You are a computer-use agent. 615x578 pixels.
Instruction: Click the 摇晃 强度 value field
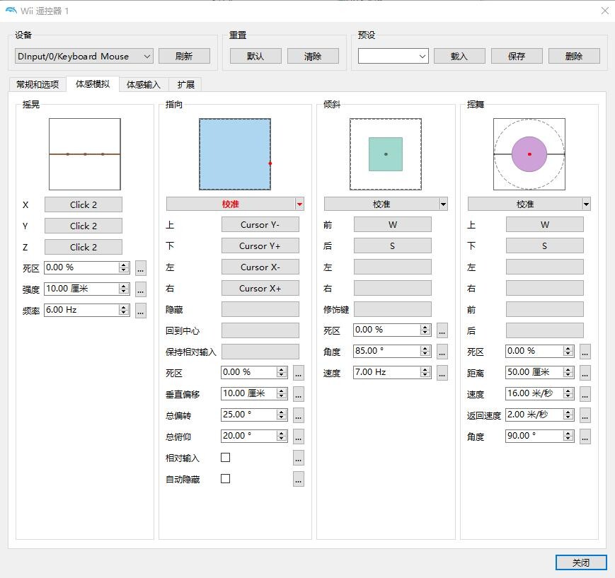tap(81, 289)
